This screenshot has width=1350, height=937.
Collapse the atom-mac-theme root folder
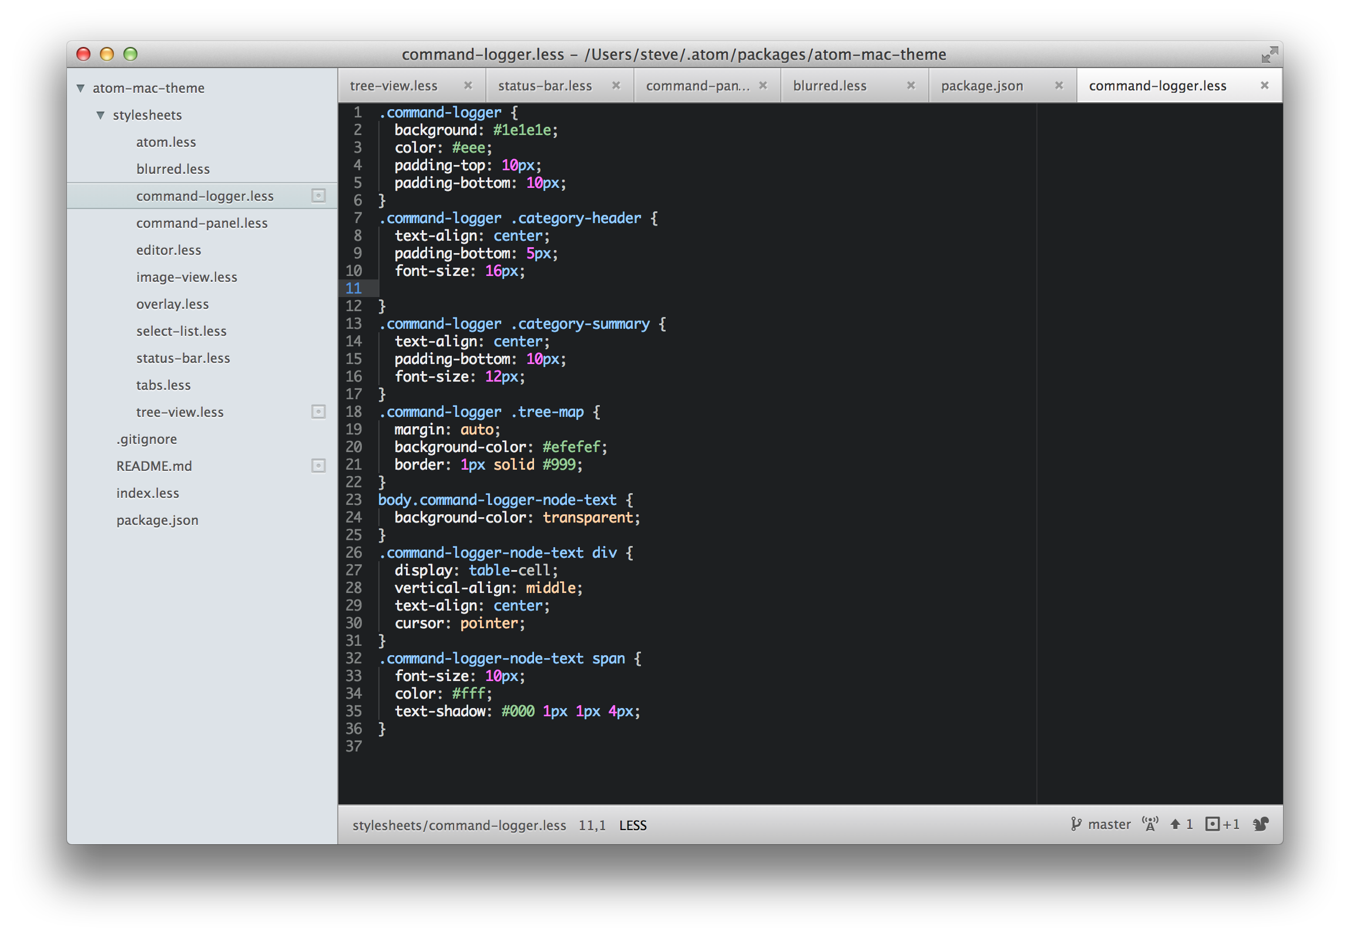coord(80,88)
